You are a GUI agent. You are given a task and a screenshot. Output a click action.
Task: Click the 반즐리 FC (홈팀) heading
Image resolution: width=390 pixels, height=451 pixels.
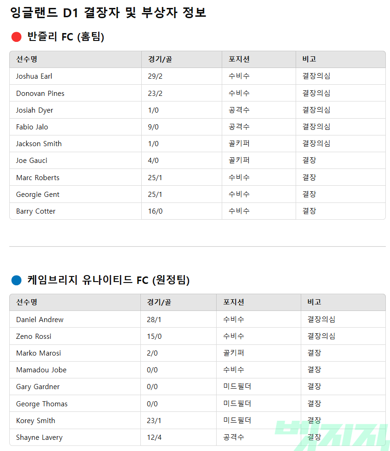point(66,37)
